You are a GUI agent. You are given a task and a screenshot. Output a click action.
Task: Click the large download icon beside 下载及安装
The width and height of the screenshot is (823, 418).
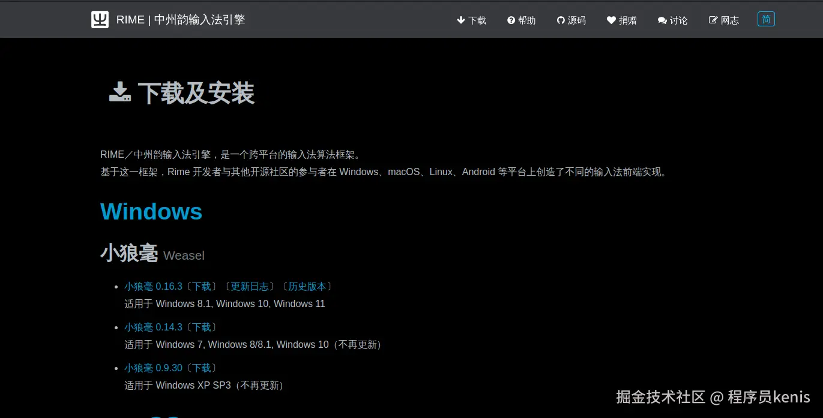tap(120, 92)
